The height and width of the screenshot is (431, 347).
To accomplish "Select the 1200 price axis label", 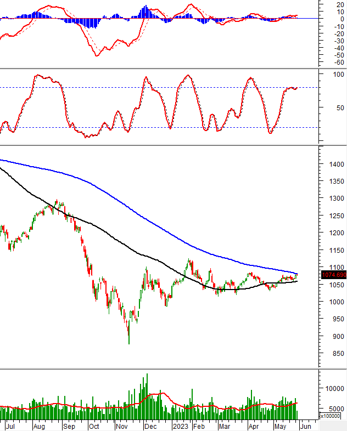I will click(x=337, y=233).
